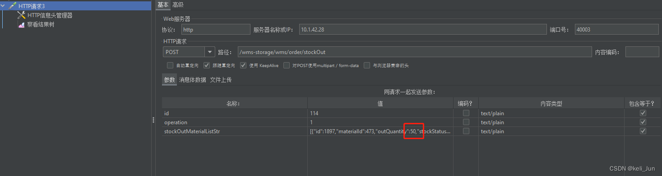Open the 参数 tab
Viewport: 662px width, 176px height.
tap(169, 80)
